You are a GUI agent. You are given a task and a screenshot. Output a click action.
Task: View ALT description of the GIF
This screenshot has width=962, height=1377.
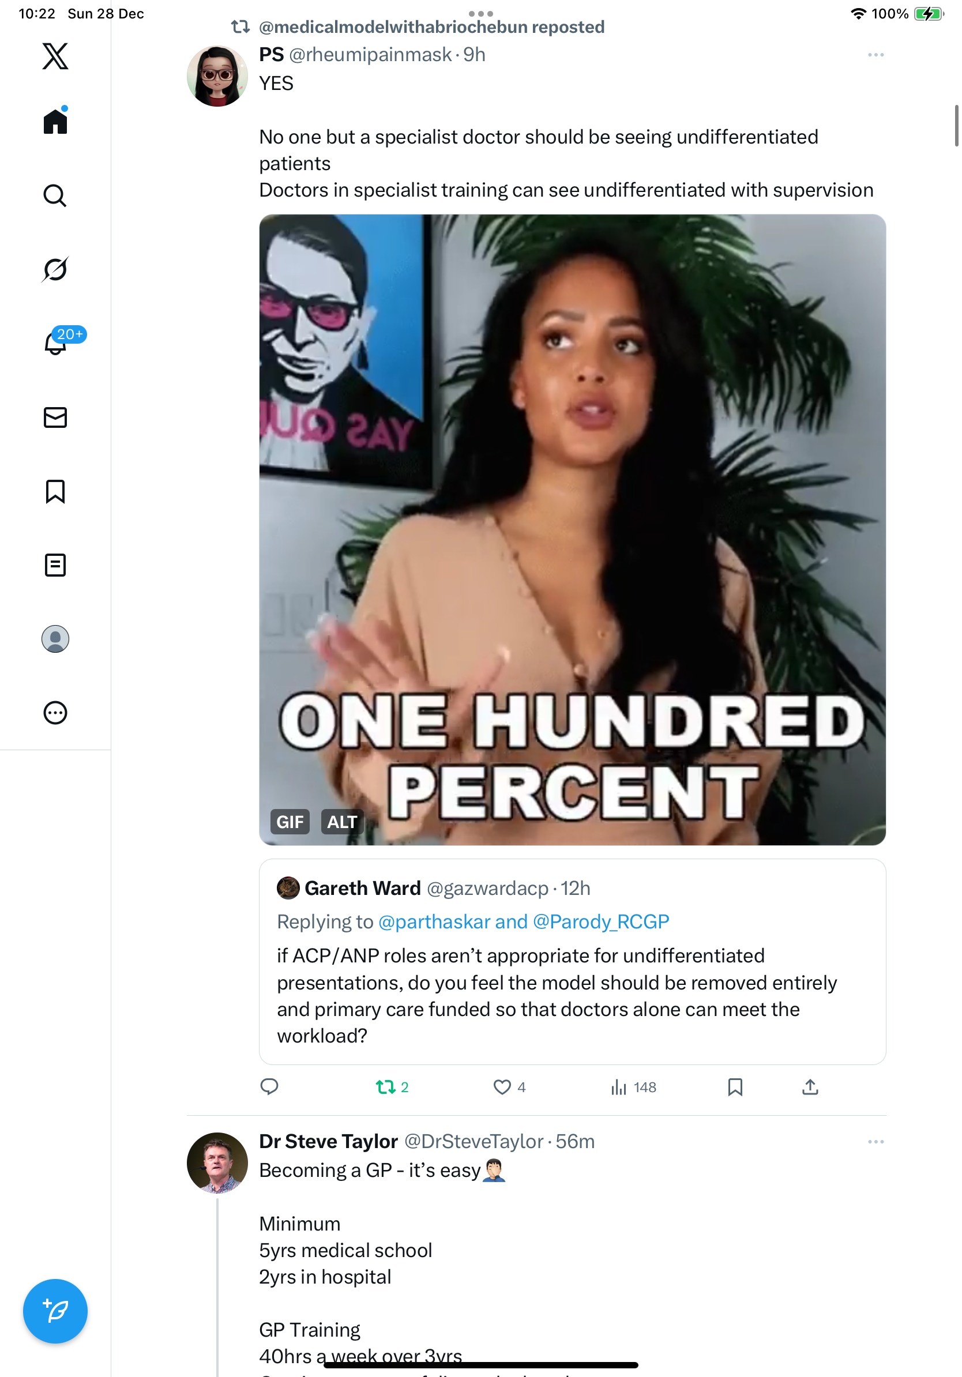342,822
